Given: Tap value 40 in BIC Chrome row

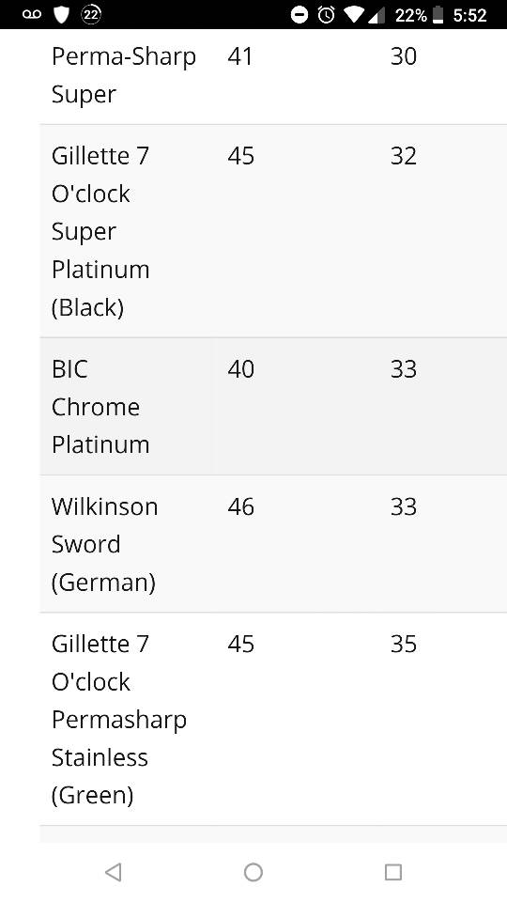Looking at the screenshot, I should coord(241,369).
